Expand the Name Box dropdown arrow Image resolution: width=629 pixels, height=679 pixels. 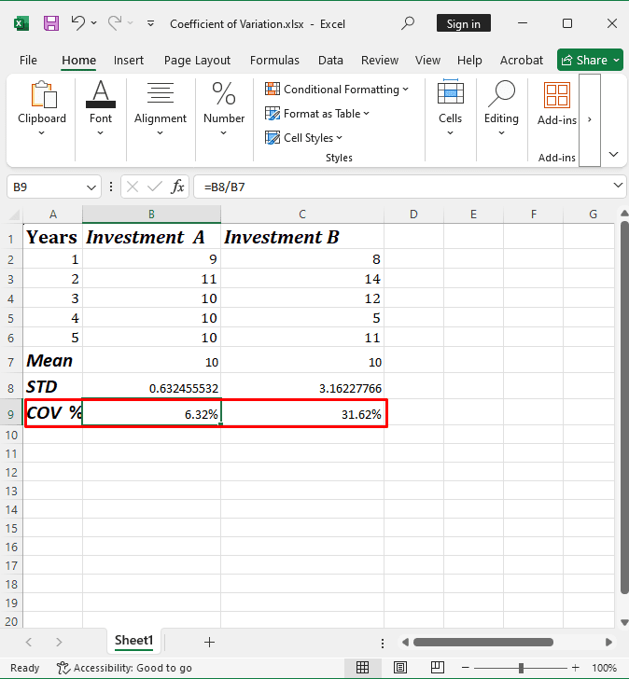(93, 187)
